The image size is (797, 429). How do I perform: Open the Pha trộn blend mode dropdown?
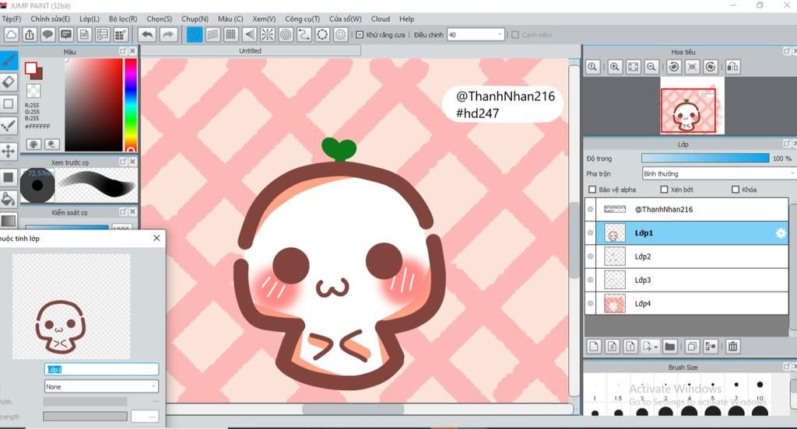pos(718,173)
